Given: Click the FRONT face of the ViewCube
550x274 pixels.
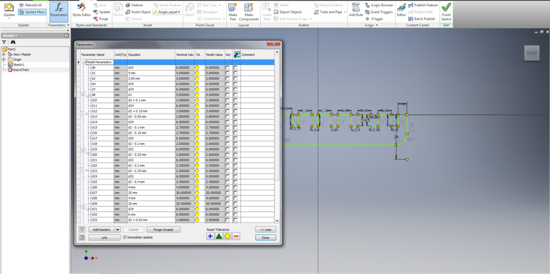Looking at the screenshot, I should pos(531,53).
